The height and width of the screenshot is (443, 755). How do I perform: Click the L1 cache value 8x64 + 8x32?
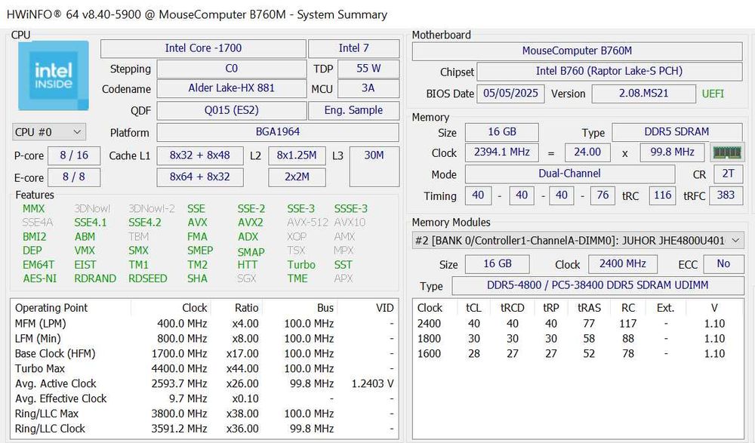click(200, 177)
